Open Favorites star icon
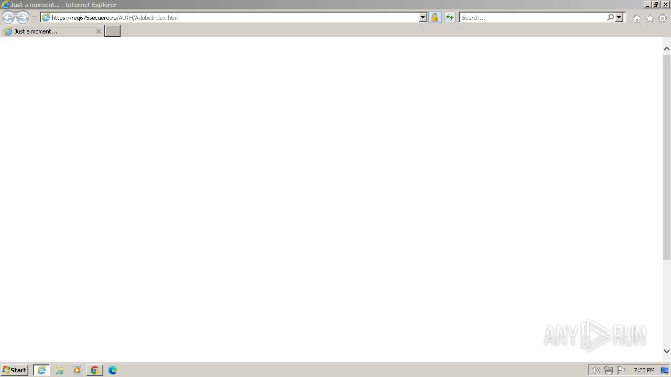This screenshot has height=377, width=671. [650, 18]
